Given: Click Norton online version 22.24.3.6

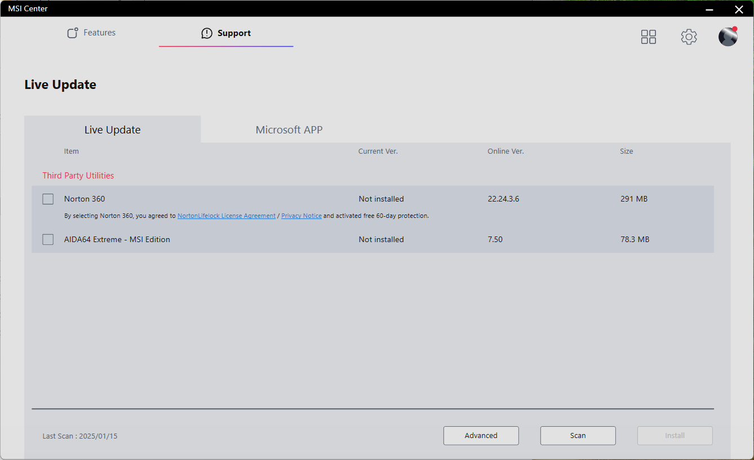Looking at the screenshot, I should 504,199.
